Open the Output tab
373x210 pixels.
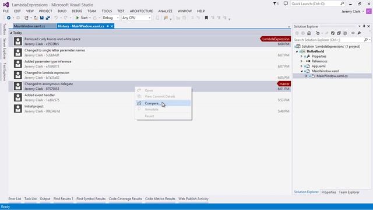click(x=45, y=199)
